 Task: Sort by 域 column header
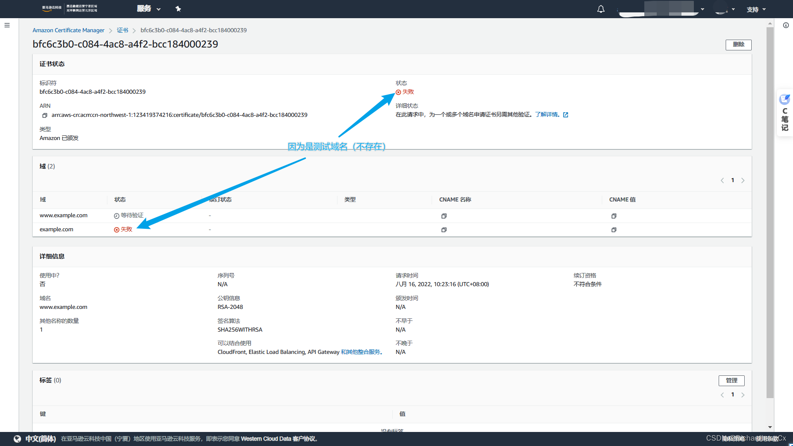coord(43,199)
